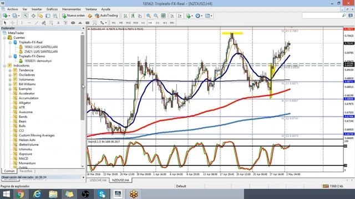Switch to the Favoritos tab
This screenshot has width=355, height=199.
(x=26, y=171)
